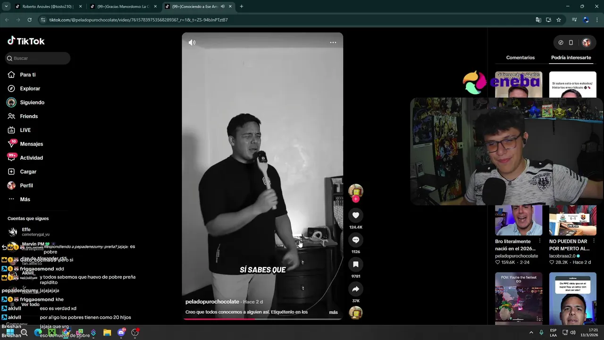Open peladopurochocolate username on the video
The height and width of the screenshot is (340, 604).
(x=212, y=302)
